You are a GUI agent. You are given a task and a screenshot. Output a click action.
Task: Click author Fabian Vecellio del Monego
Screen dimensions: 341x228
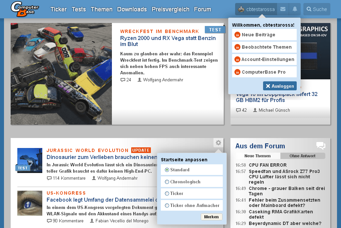point(122,221)
